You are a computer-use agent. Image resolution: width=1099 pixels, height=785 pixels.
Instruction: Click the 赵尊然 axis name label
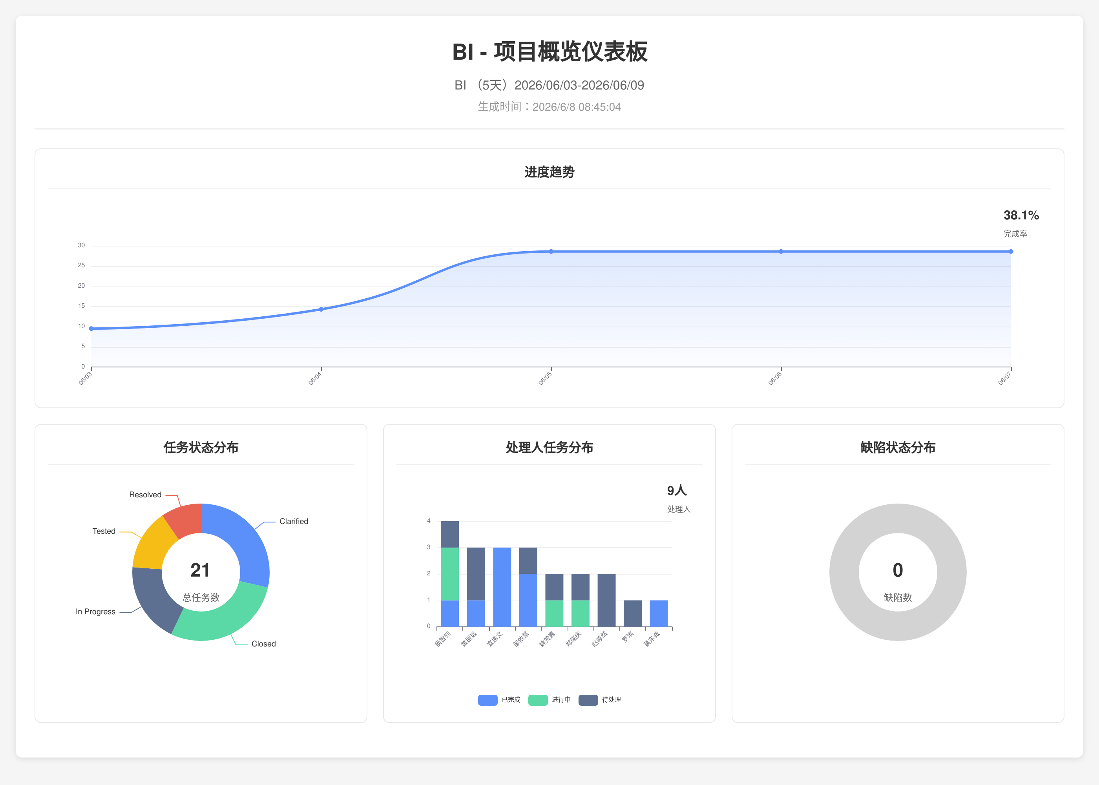[599, 639]
